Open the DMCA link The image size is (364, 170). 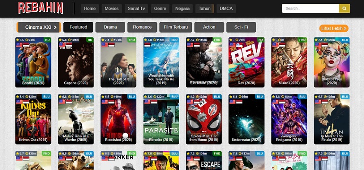226,8
